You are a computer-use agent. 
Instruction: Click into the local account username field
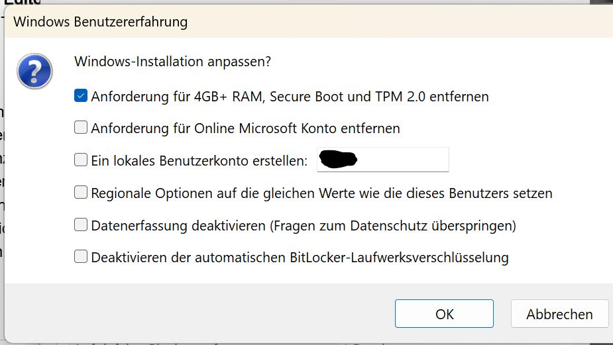(x=383, y=160)
